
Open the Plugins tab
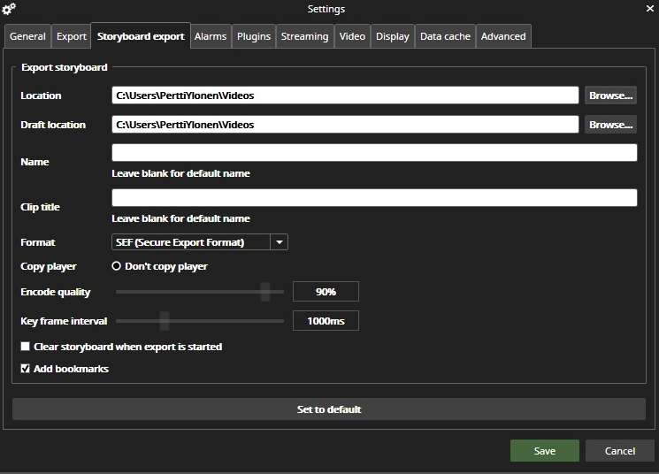pos(254,36)
